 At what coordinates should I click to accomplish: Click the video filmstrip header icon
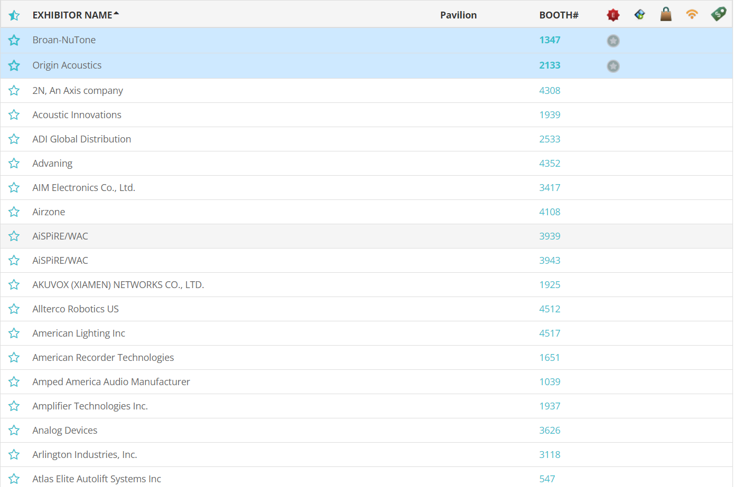click(639, 15)
